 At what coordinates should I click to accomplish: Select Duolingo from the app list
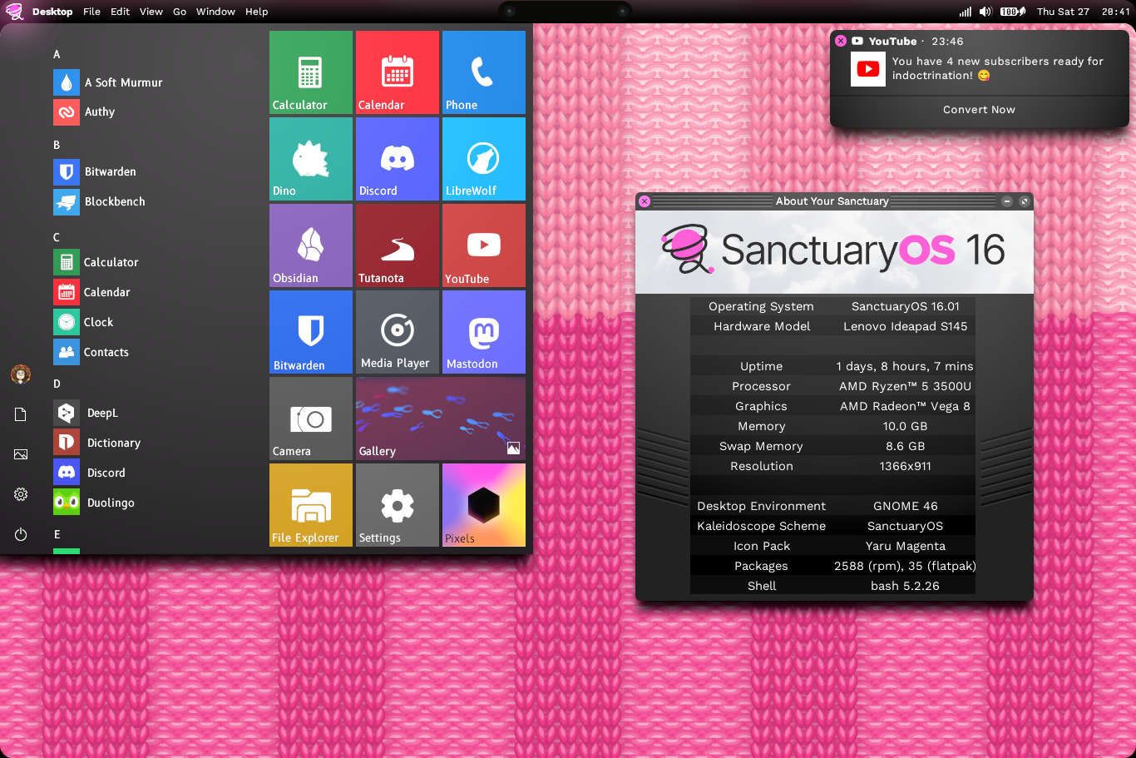[110, 503]
